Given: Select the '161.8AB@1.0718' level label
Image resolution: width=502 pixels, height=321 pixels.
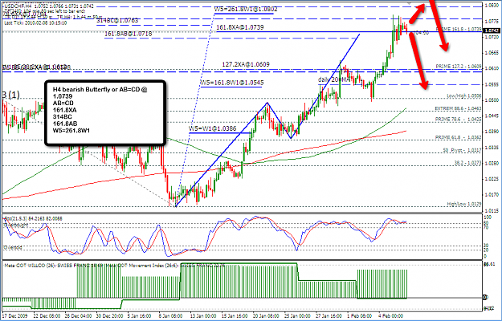Looking at the screenshot, I should [129, 34].
